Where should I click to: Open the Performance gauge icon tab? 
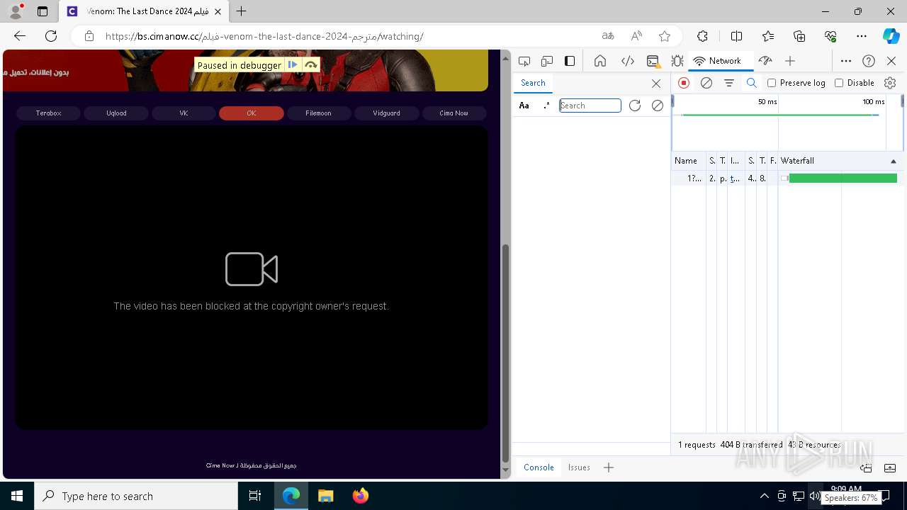coord(765,61)
